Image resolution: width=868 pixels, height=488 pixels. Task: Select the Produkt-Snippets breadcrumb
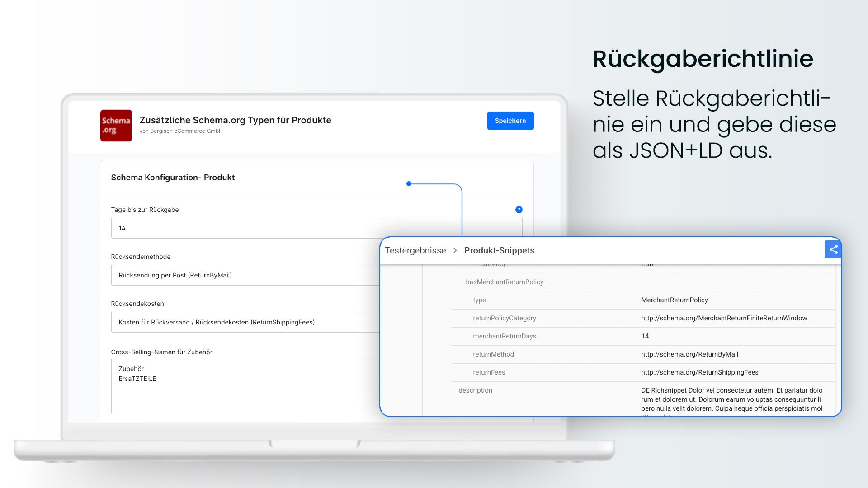click(499, 250)
